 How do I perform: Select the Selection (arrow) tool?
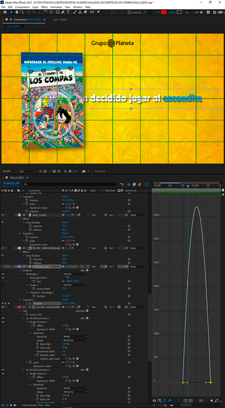(x=12, y=12)
